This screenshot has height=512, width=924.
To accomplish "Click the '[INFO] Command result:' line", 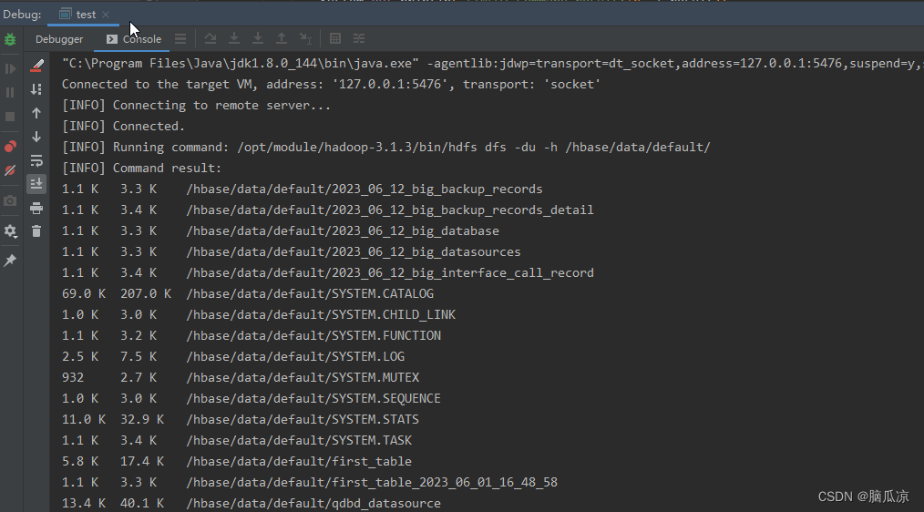I will point(141,169).
